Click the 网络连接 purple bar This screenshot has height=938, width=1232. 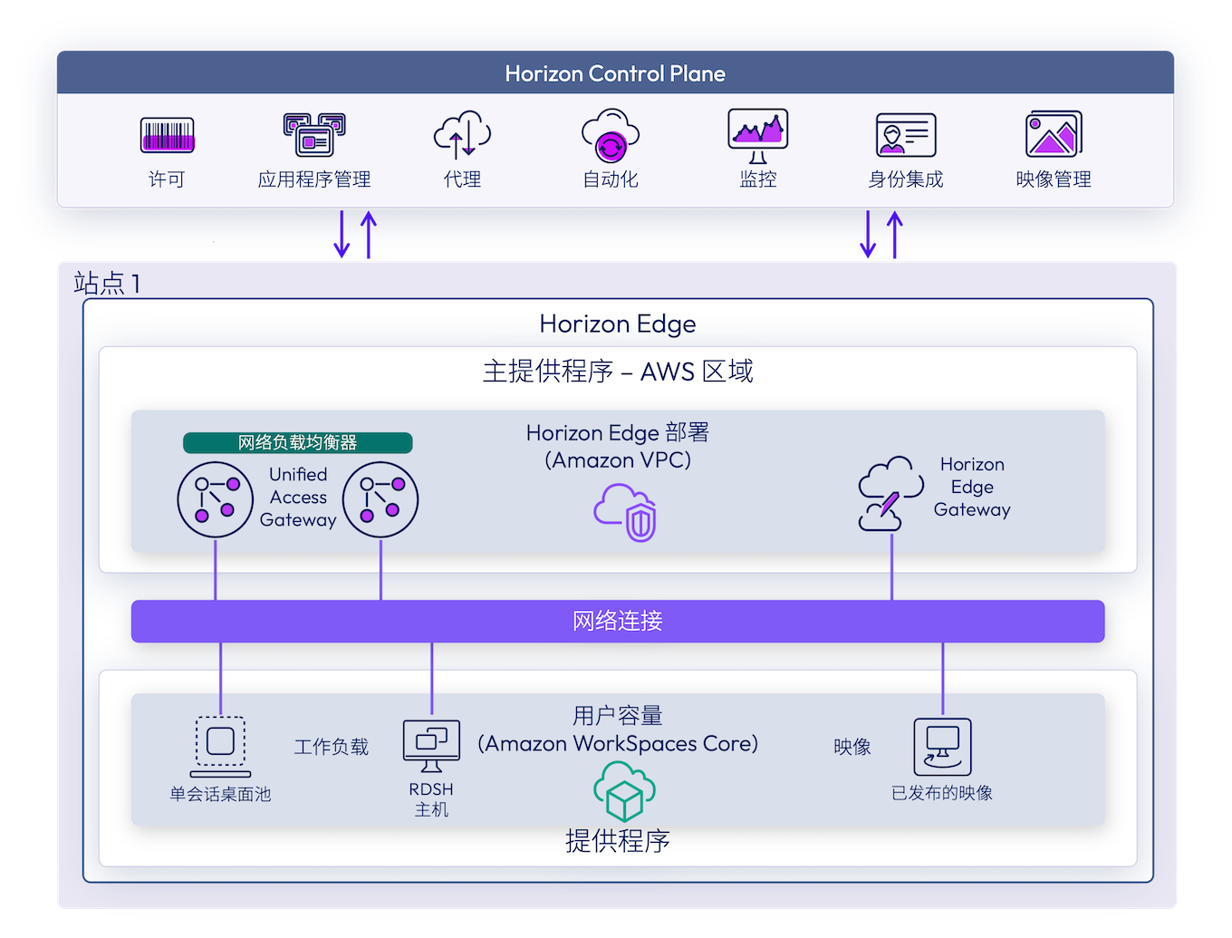pos(618,621)
